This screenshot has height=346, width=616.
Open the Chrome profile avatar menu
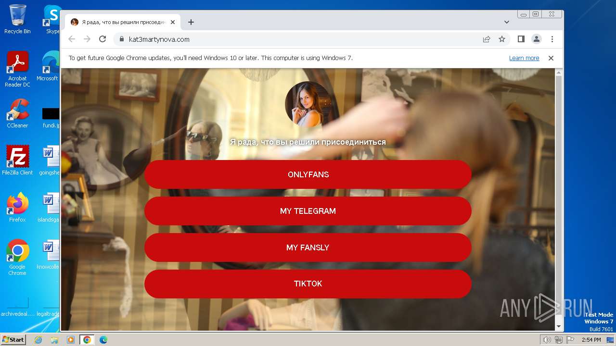537,39
